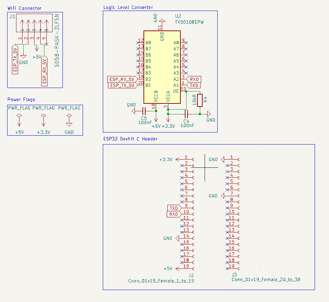Select the +3.3V power arrow below VCCA
The image size is (329, 302).
pos(168,119)
